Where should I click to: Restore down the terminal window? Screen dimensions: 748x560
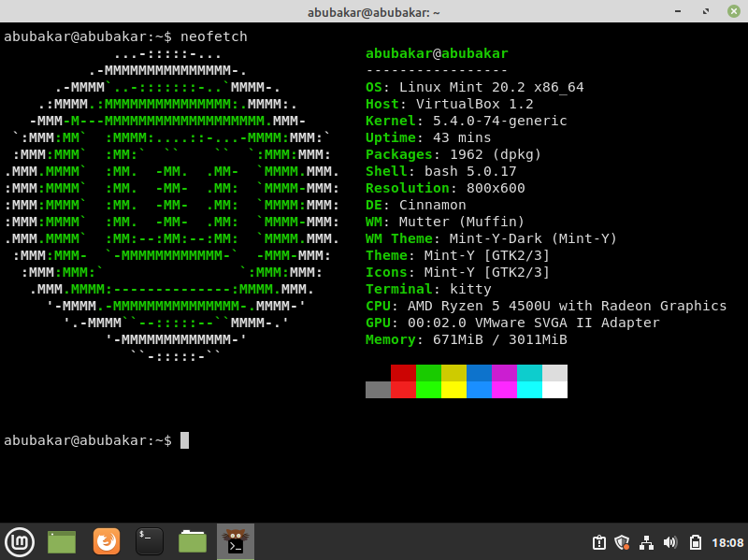pyautogui.click(x=706, y=11)
